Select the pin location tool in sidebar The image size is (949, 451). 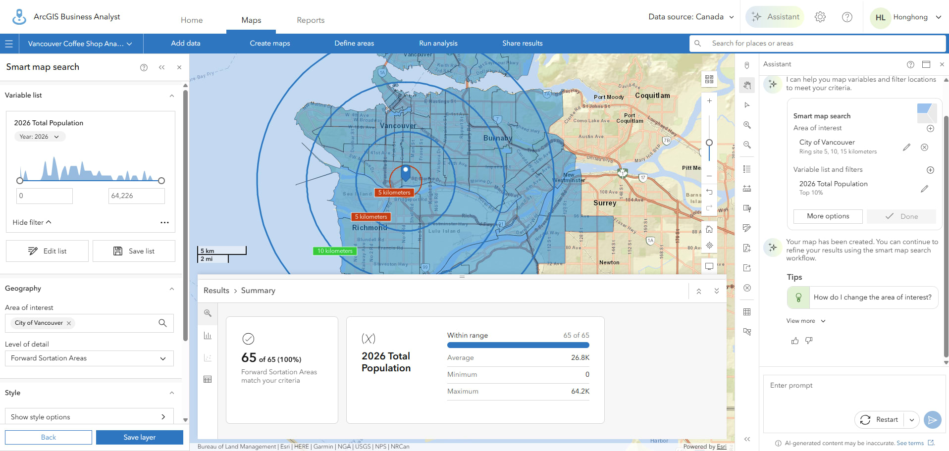click(x=747, y=65)
